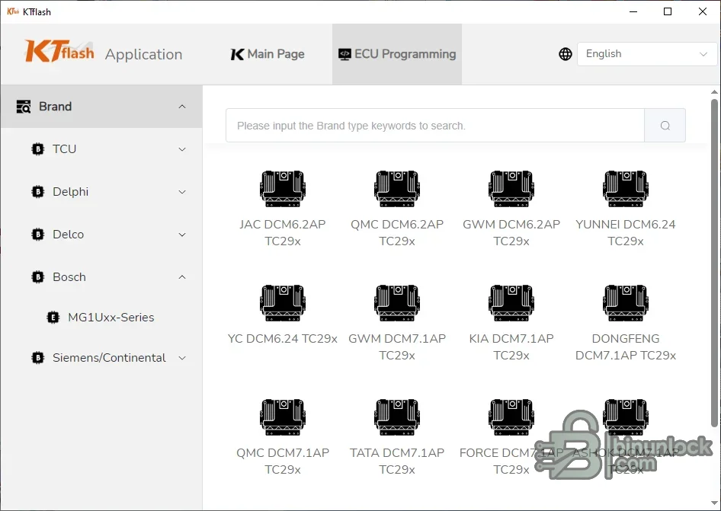721x511 pixels.
Task: Click the Application title text
Action: coord(143,54)
